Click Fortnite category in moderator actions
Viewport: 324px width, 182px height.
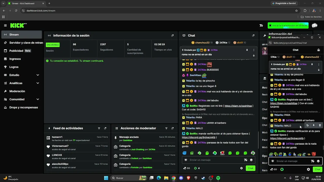point(135,167)
